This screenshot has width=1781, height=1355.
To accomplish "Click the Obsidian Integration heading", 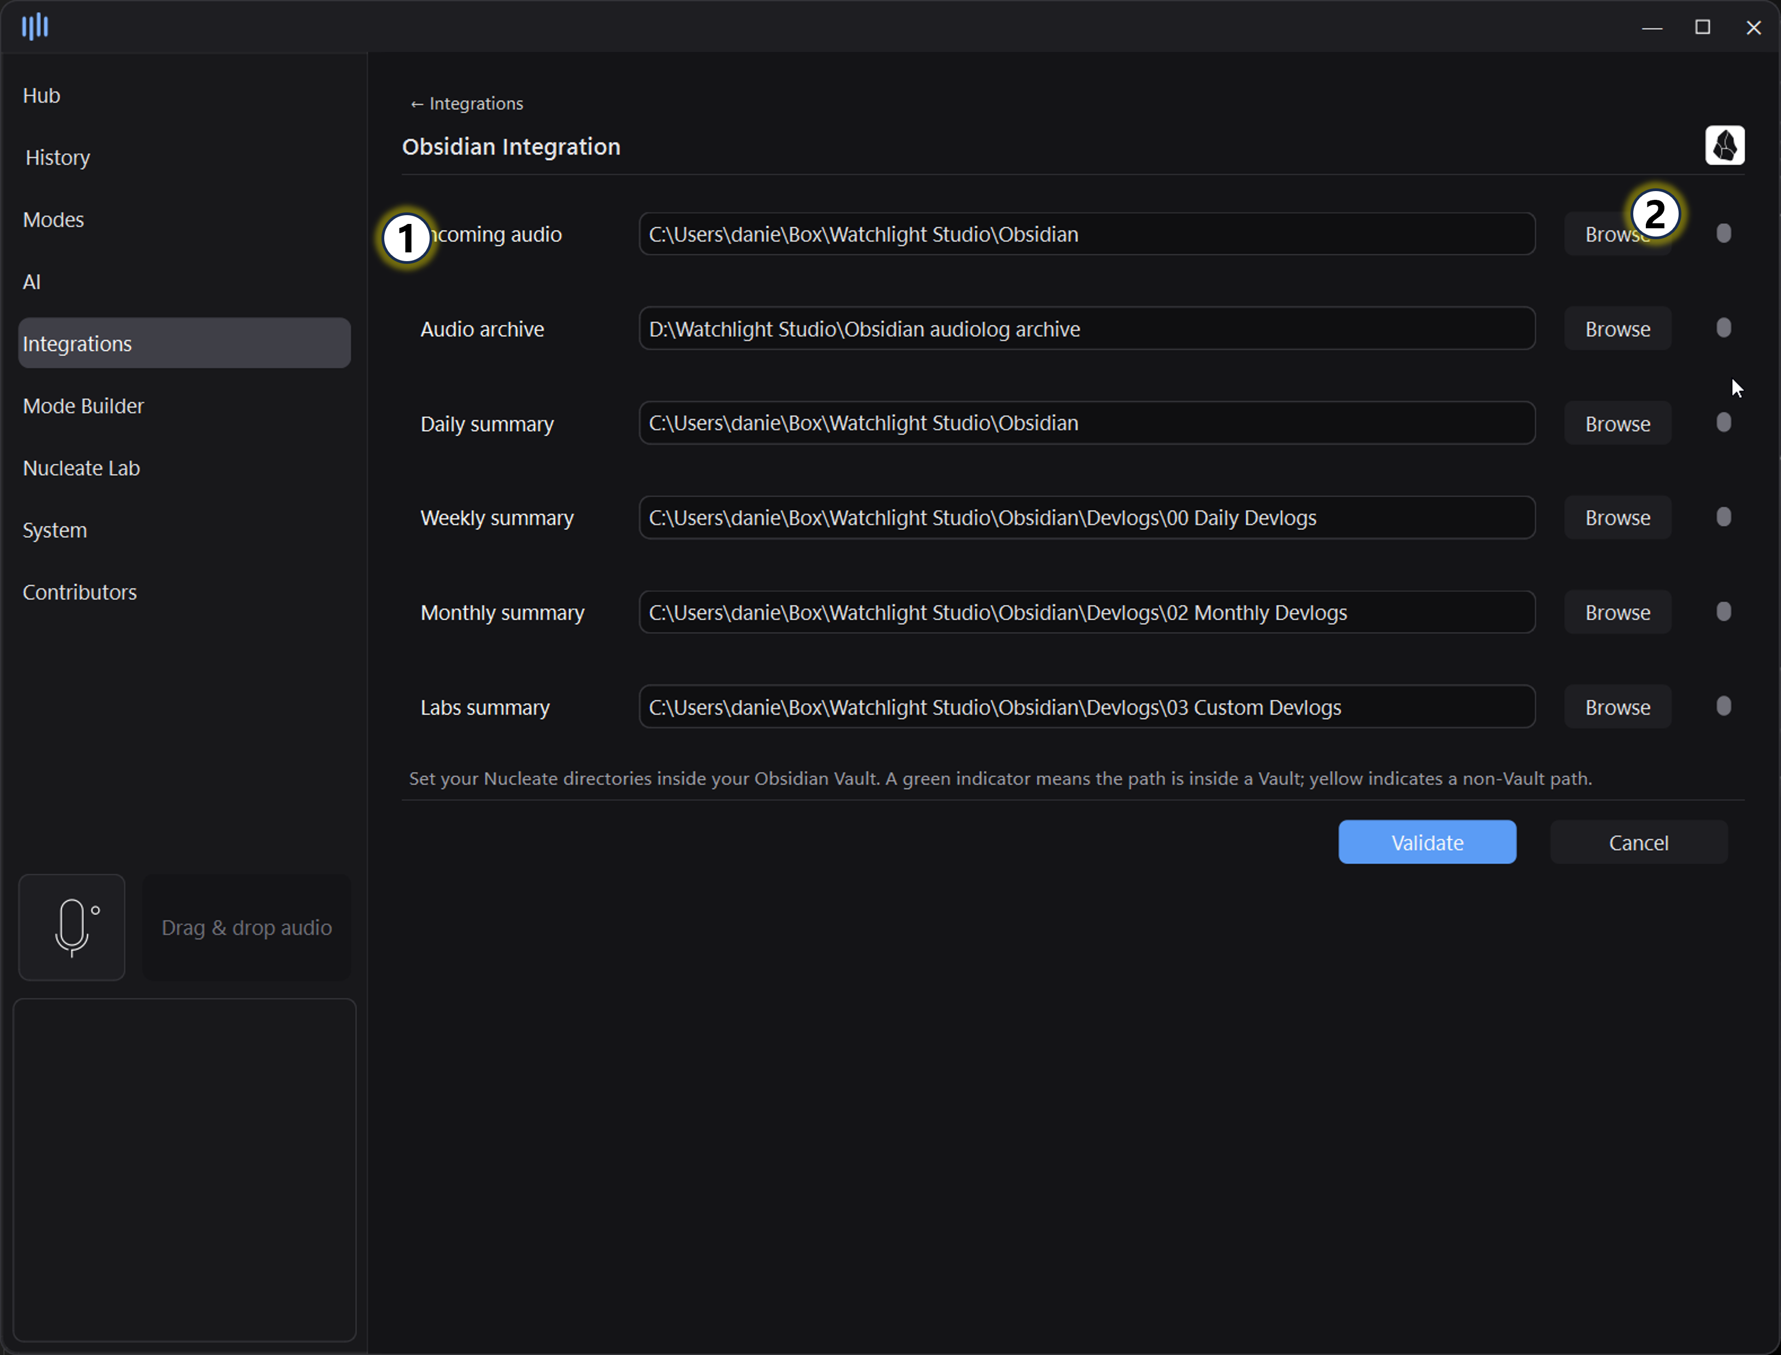I will pyautogui.click(x=511, y=147).
